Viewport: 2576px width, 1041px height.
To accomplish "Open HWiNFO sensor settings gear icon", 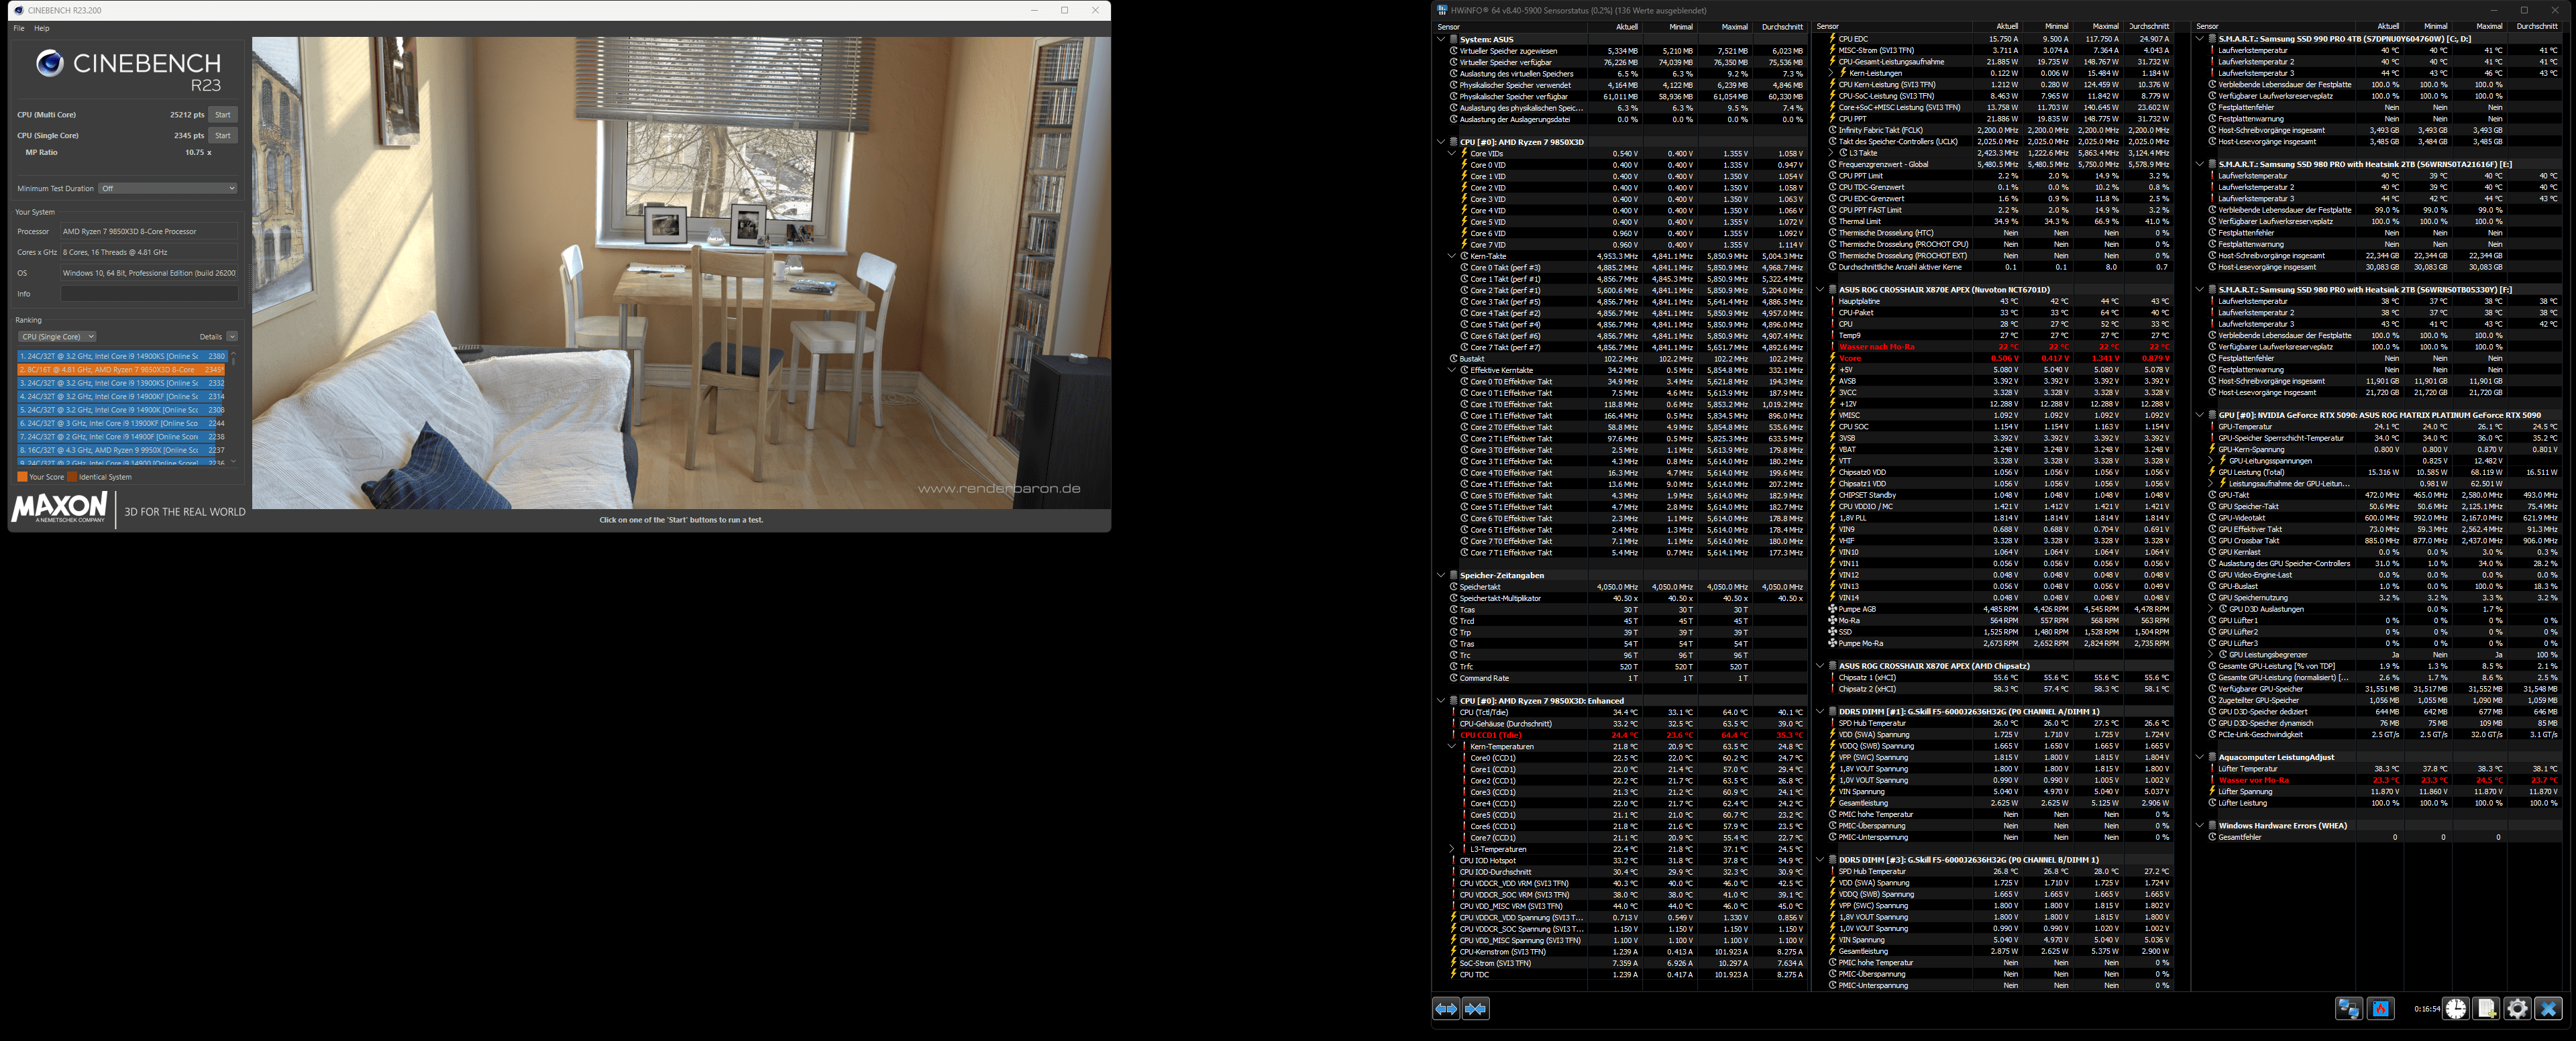I will pos(2517,1009).
